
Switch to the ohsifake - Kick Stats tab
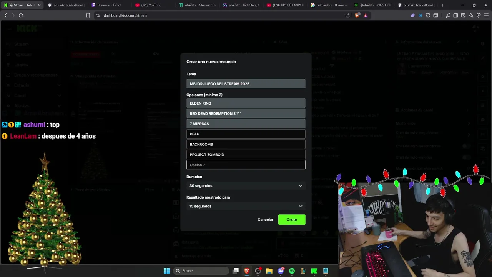241,5
